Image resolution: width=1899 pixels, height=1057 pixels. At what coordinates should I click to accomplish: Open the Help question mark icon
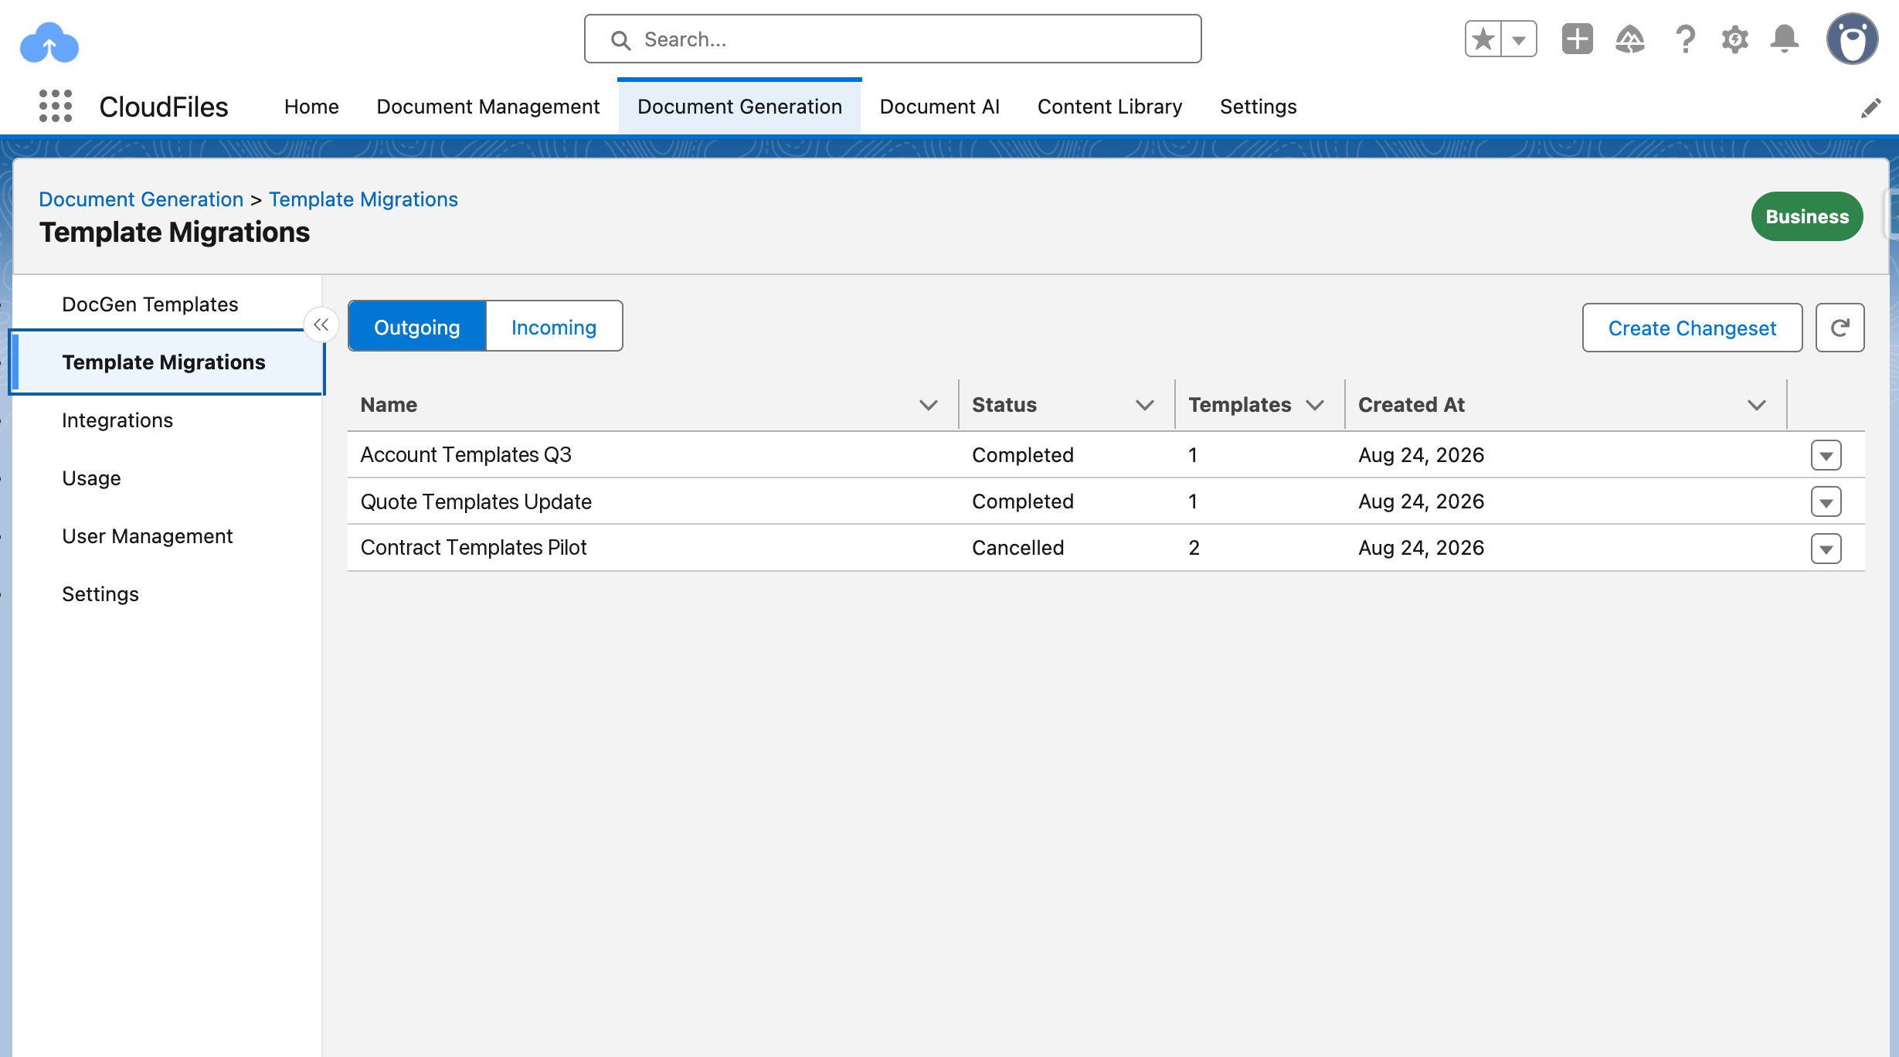1686,39
